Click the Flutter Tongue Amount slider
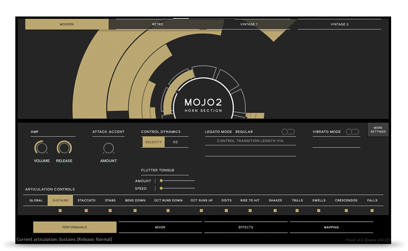The width and height of the screenshot is (408, 251). (177, 181)
